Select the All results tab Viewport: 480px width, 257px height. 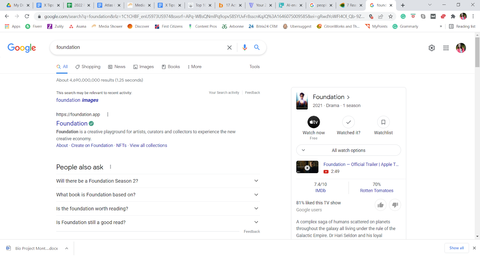[62, 67]
